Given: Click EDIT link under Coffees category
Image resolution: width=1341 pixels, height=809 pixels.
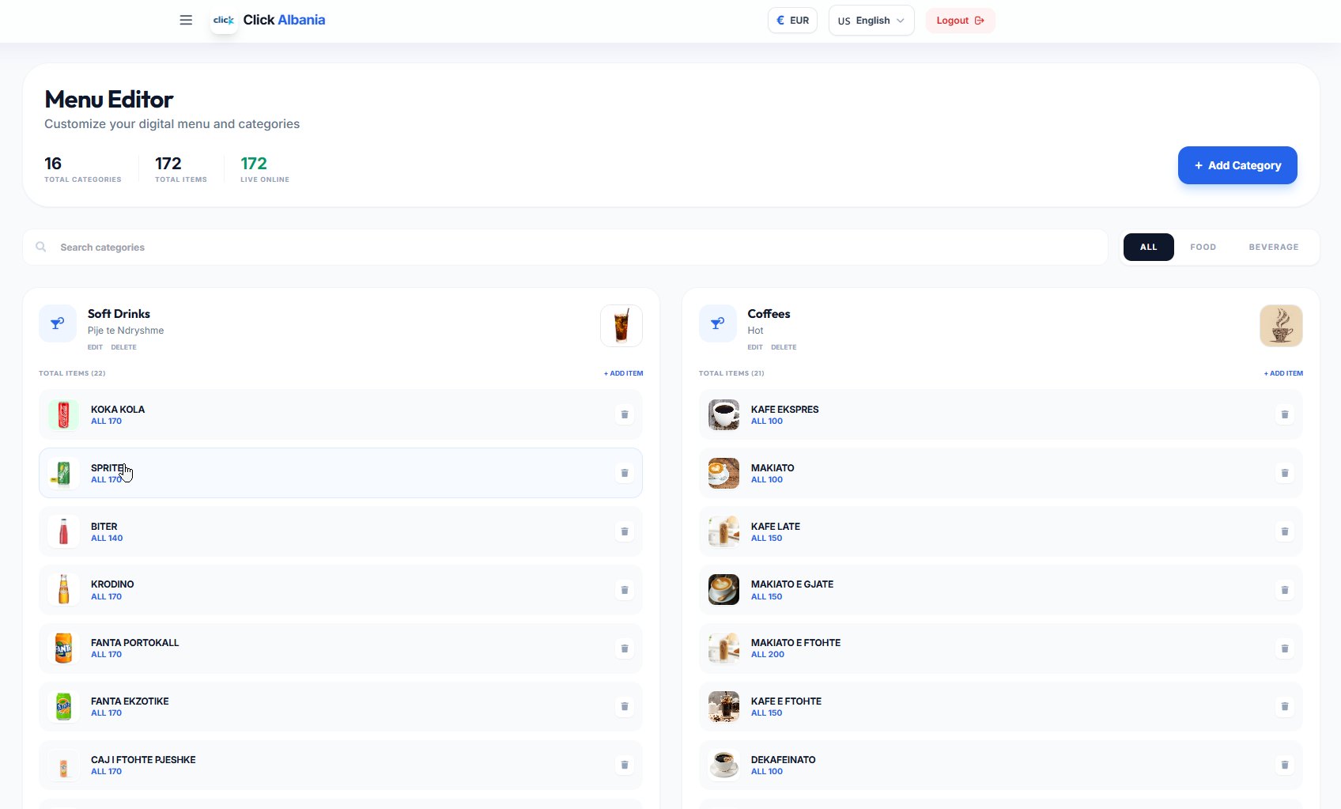Looking at the screenshot, I should (755, 347).
